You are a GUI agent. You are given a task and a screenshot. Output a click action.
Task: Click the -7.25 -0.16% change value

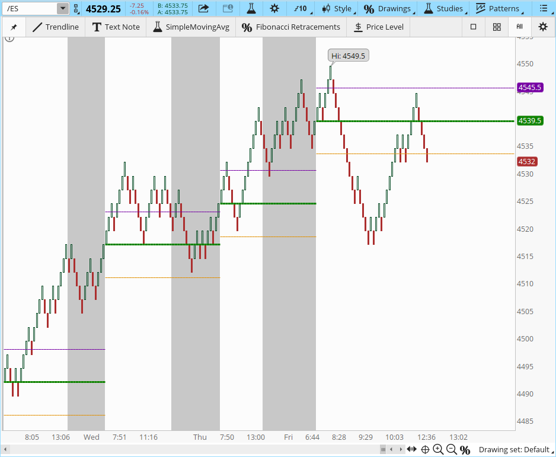tap(139, 8)
